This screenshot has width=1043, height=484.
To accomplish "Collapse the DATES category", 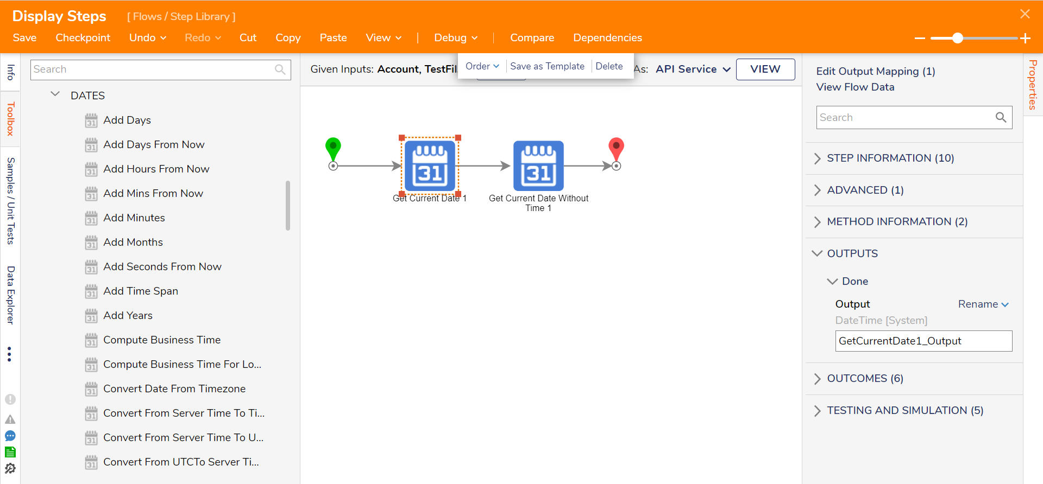I will (55, 94).
